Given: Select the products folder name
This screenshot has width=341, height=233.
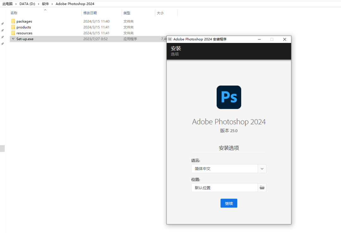Looking at the screenshot, I should coord(24,27).
